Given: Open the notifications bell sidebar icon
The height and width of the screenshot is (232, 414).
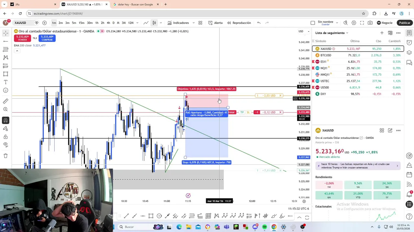Looking at the screenshot, I should 409,194.
